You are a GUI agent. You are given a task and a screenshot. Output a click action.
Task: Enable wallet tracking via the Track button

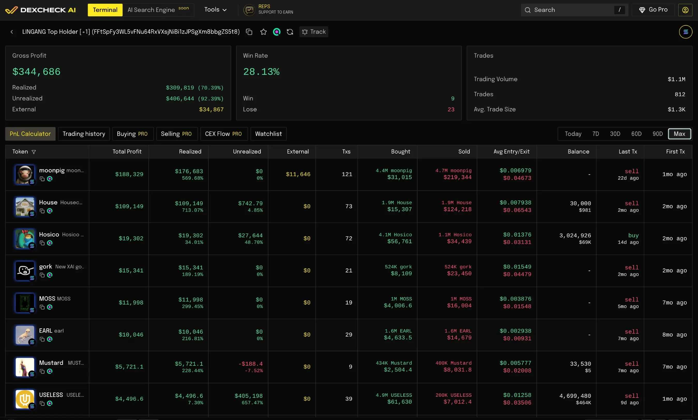pyautogui.click(x=314, y=32)
